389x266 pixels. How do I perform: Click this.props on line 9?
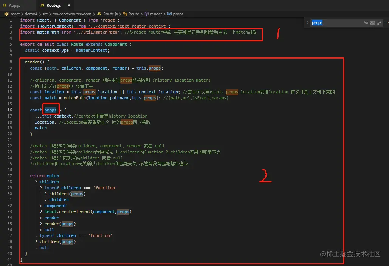(149, 68)
